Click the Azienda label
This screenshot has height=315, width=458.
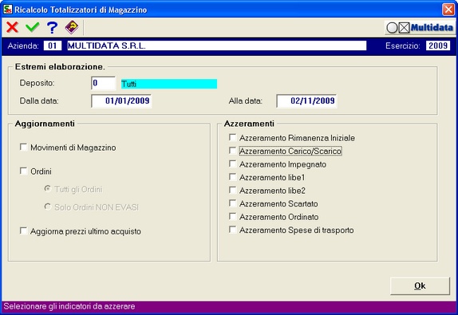[23, 45]
